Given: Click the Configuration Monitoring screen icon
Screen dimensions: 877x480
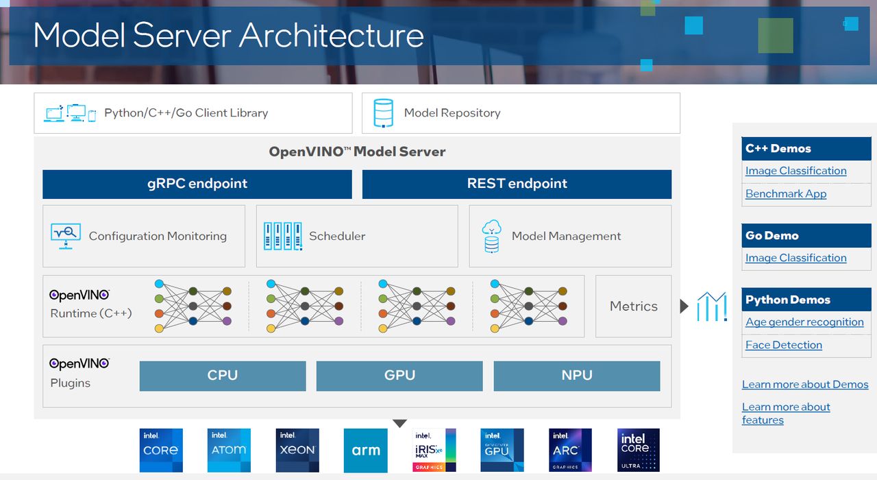Looking at the screenshot, I should pyautogui.click(x=66, y=236).
